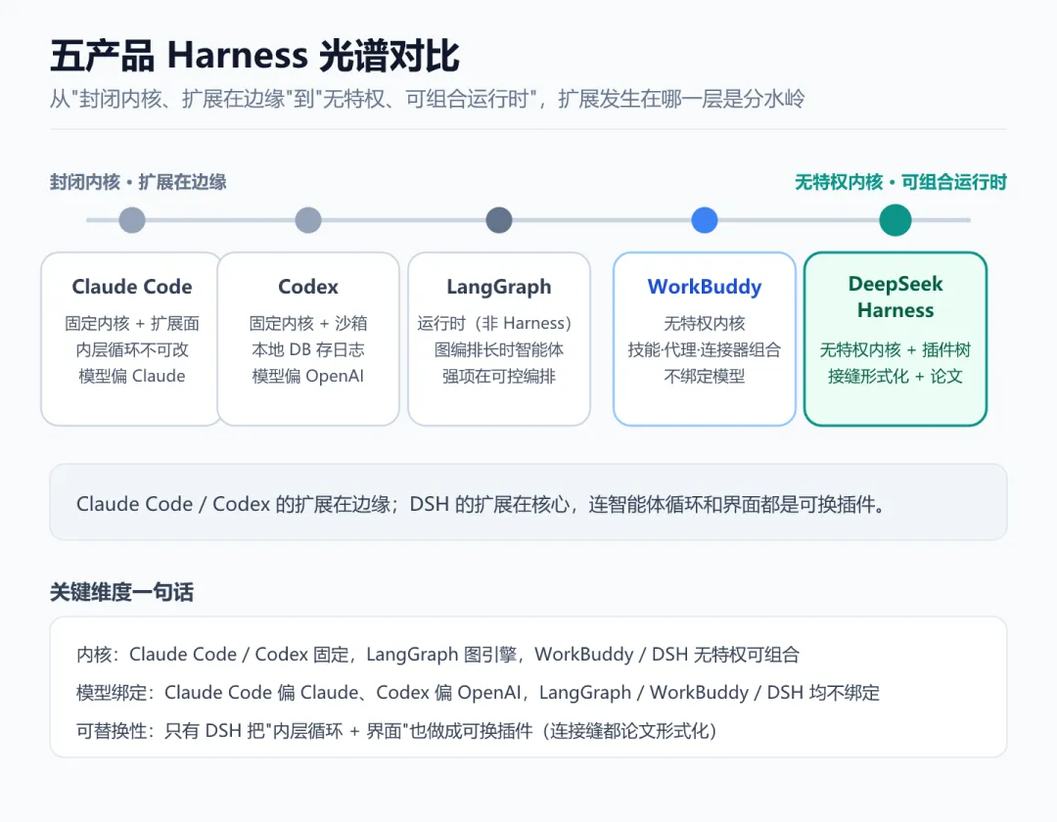Select the Claude Code card title
The width and height of the screenshot is (1057, 822).
[132, 287]
